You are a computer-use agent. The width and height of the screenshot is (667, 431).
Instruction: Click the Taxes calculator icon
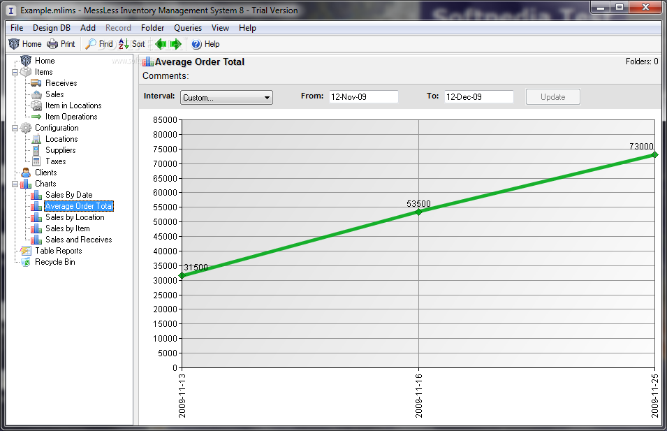[x=36, y=161]
